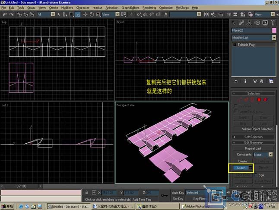Open the Schematic View icon

tap(235, 14)
